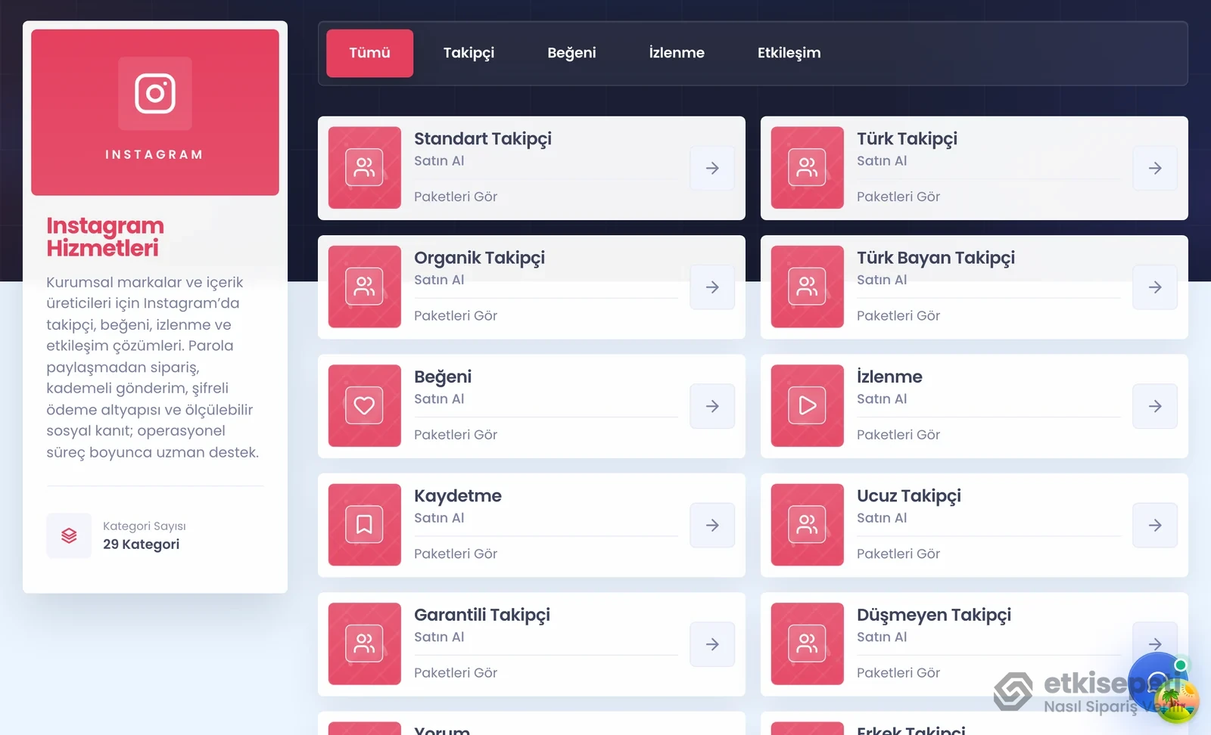Click the Standart Takipçi users icon
Image resolution: width=1211 pixels, height=735 pixels.
coord(364,168)
